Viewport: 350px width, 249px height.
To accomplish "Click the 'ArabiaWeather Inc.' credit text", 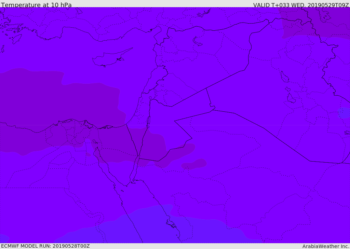I will 326,246.
